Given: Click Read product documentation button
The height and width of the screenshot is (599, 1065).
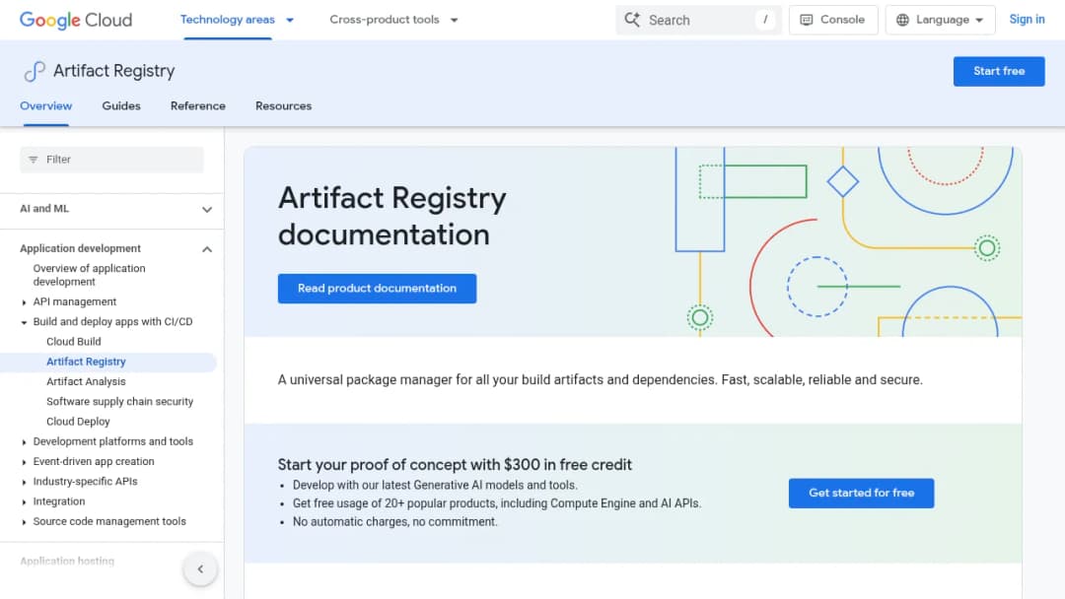Looking at the screenshot, I should 377,289.
